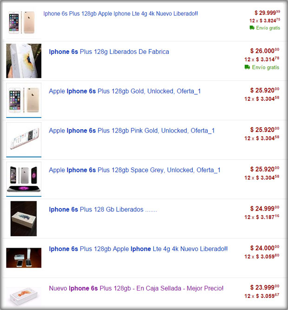Click the $23.999 price of the last listing

click(x=265, y=287)
